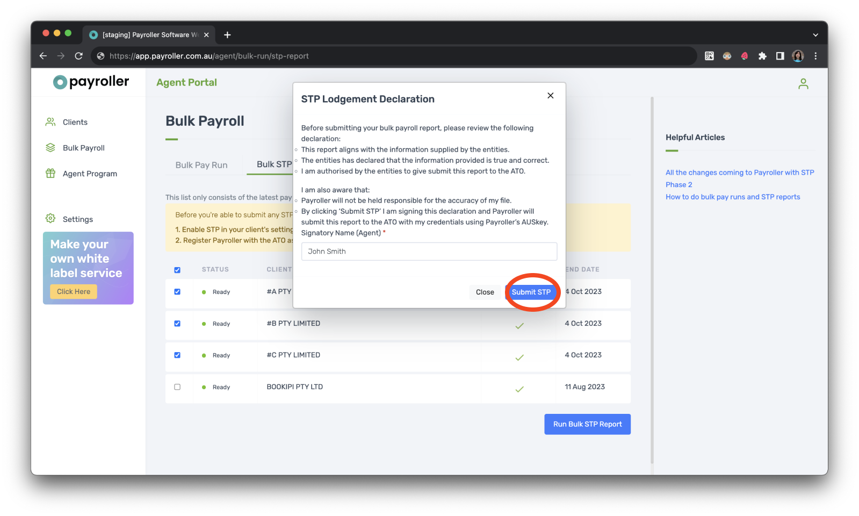Image resolution: width=859 pixels, height=516 pixels.
Task: Click the Agent Program gift icon
Action: [x=50, y=173]
